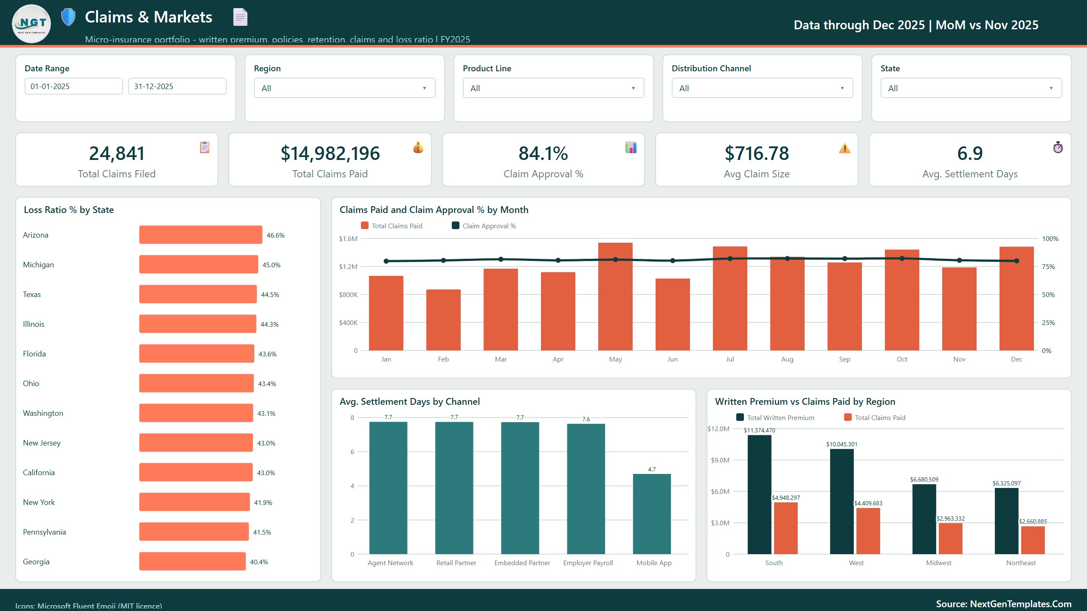This screenshot has width=1087, height=611.
Task: Toggle Total Written Premium legend entry
Action: [x=775, y=418]
